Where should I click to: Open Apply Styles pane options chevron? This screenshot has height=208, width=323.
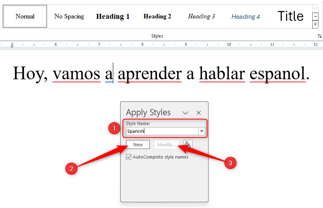tap(185, 113)
